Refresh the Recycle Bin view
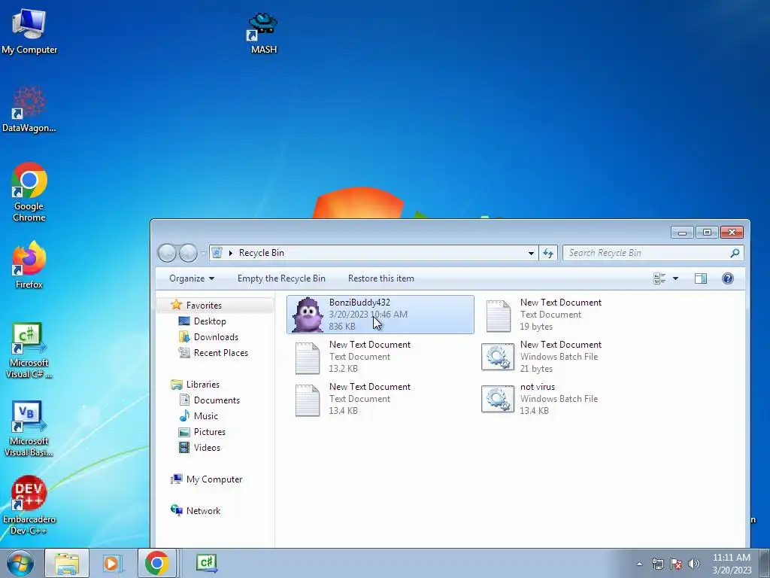 click(x=548, y=253)
